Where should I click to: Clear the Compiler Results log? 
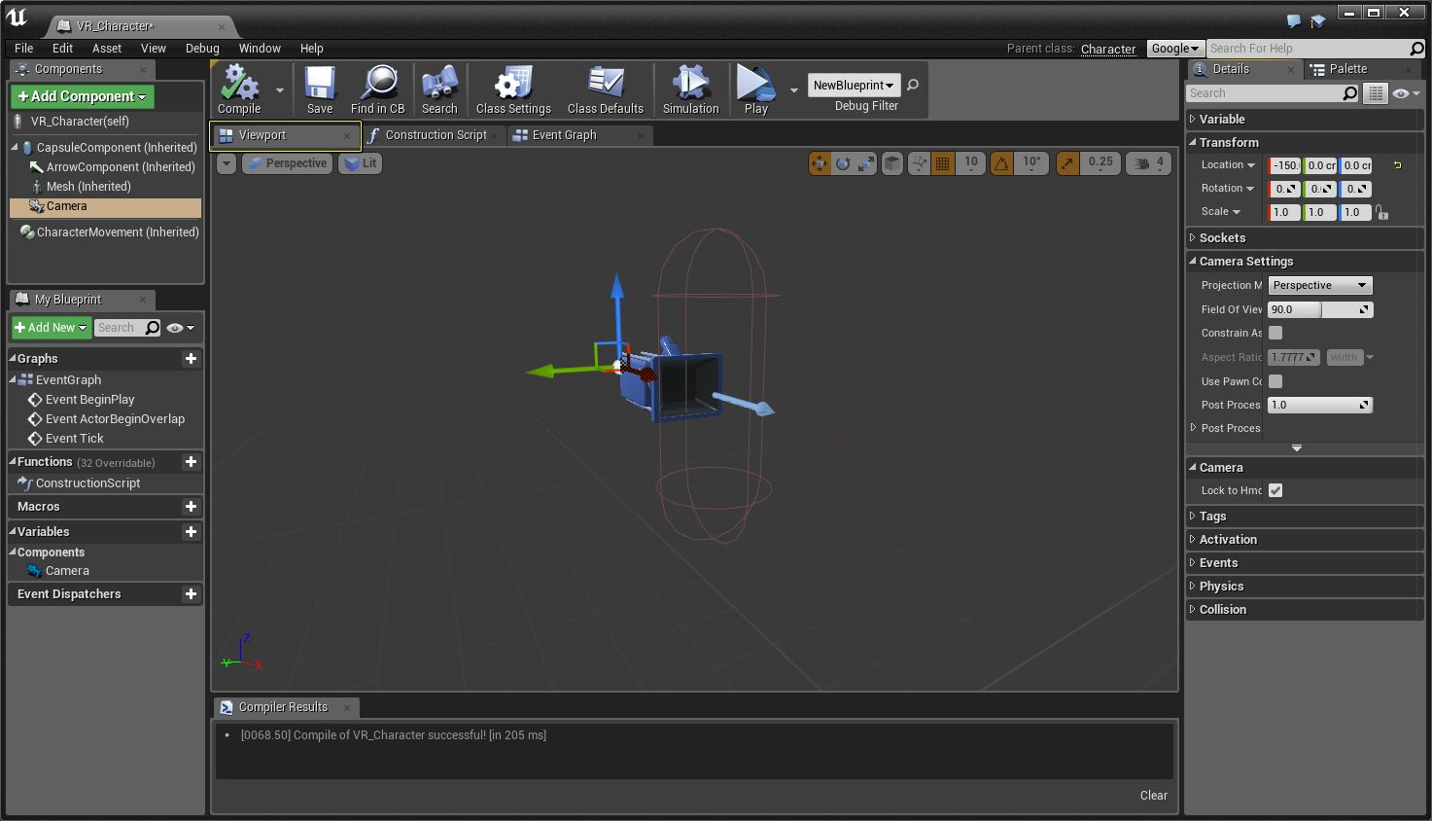click(x=1153, y=795)
